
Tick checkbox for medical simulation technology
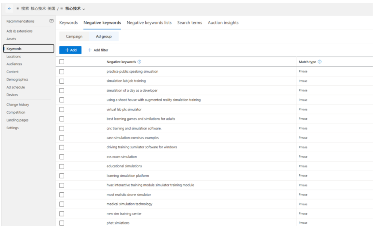click(62, 204)
